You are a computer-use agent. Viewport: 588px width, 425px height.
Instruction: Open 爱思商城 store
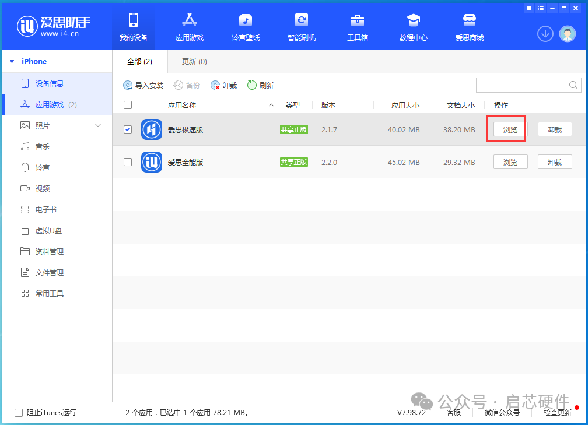tap(470, 27)
